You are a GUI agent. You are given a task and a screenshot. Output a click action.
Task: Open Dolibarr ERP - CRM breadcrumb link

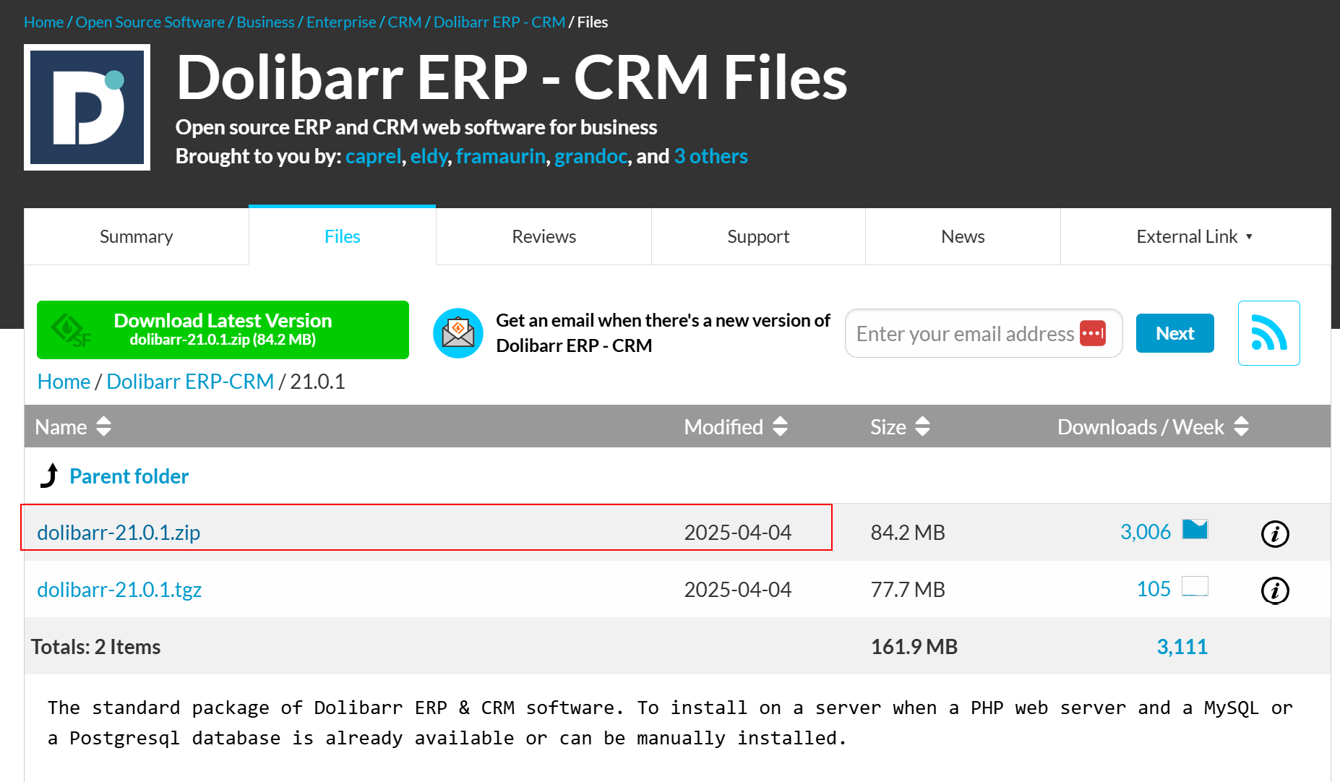[x=499, y=22]
